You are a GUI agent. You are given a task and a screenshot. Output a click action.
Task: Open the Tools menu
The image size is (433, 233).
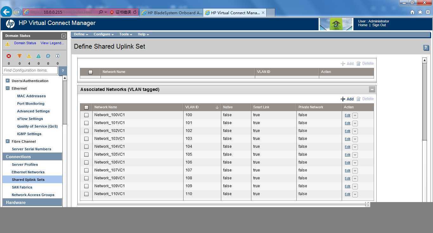click(x=126, y=34)
